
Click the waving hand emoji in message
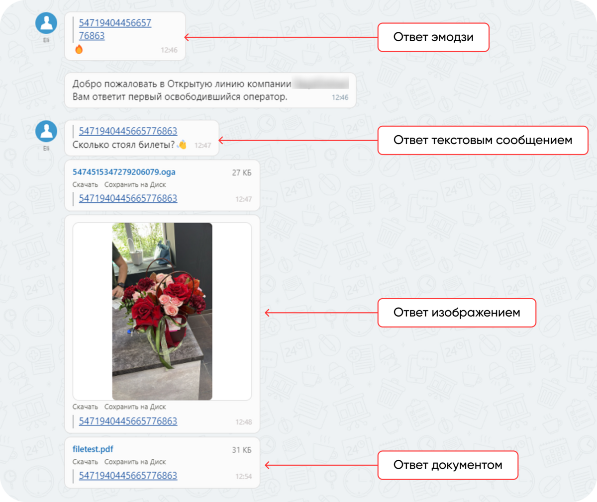point(182,145)
